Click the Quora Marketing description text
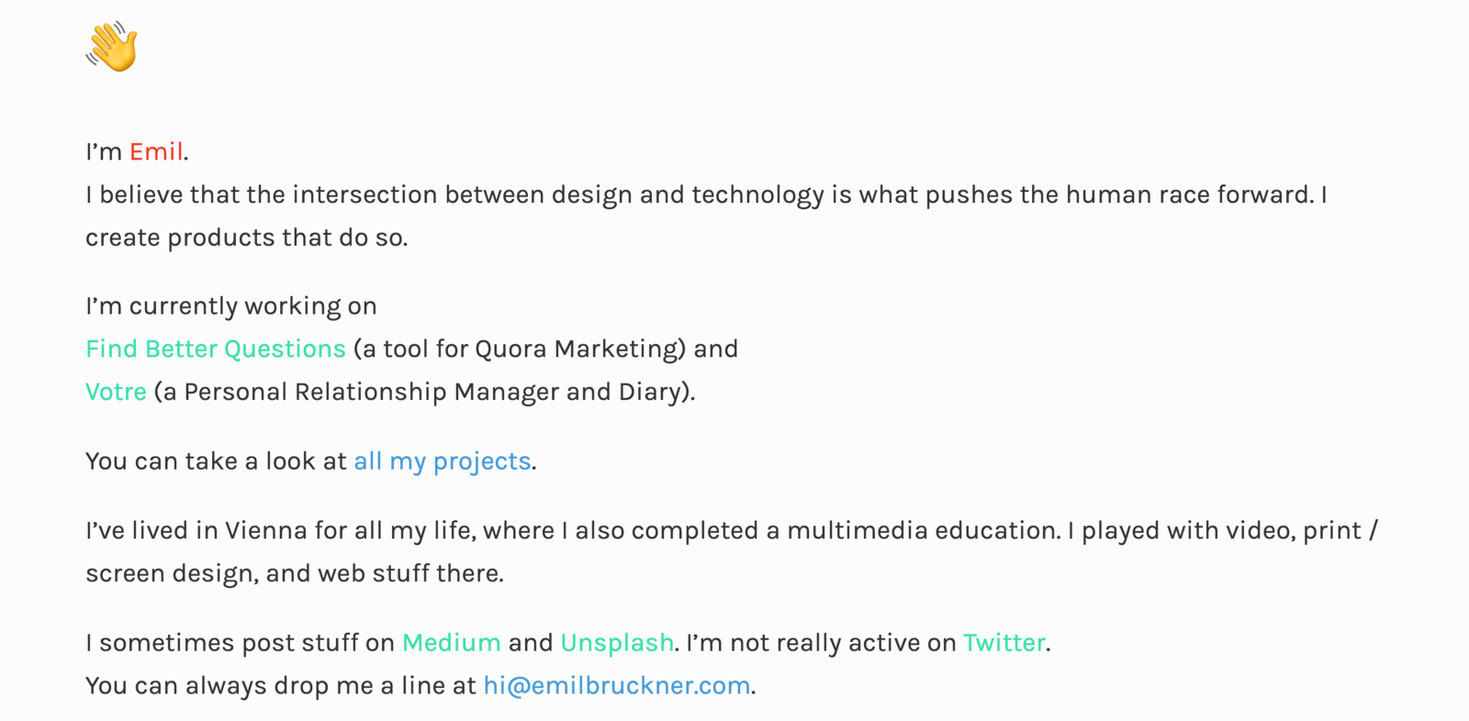 pos(545,349)
